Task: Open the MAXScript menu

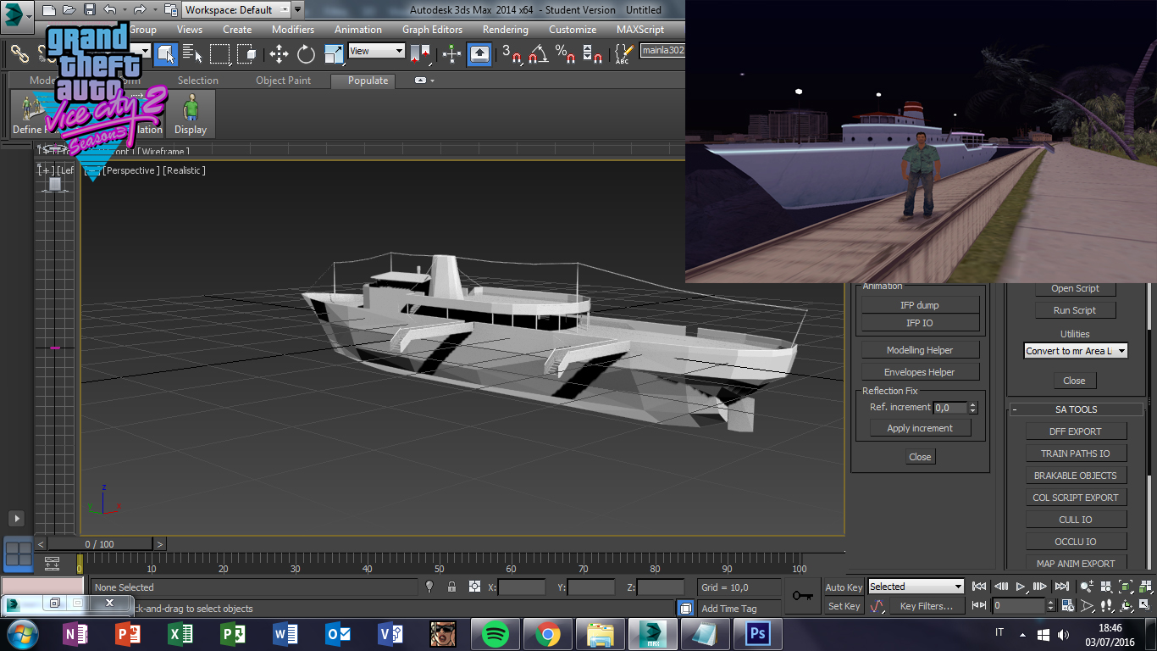Action: 640,29
